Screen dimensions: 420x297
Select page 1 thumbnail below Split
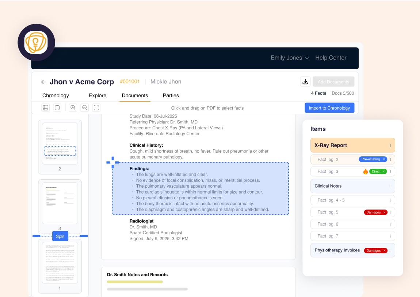[x=60, y=262]
